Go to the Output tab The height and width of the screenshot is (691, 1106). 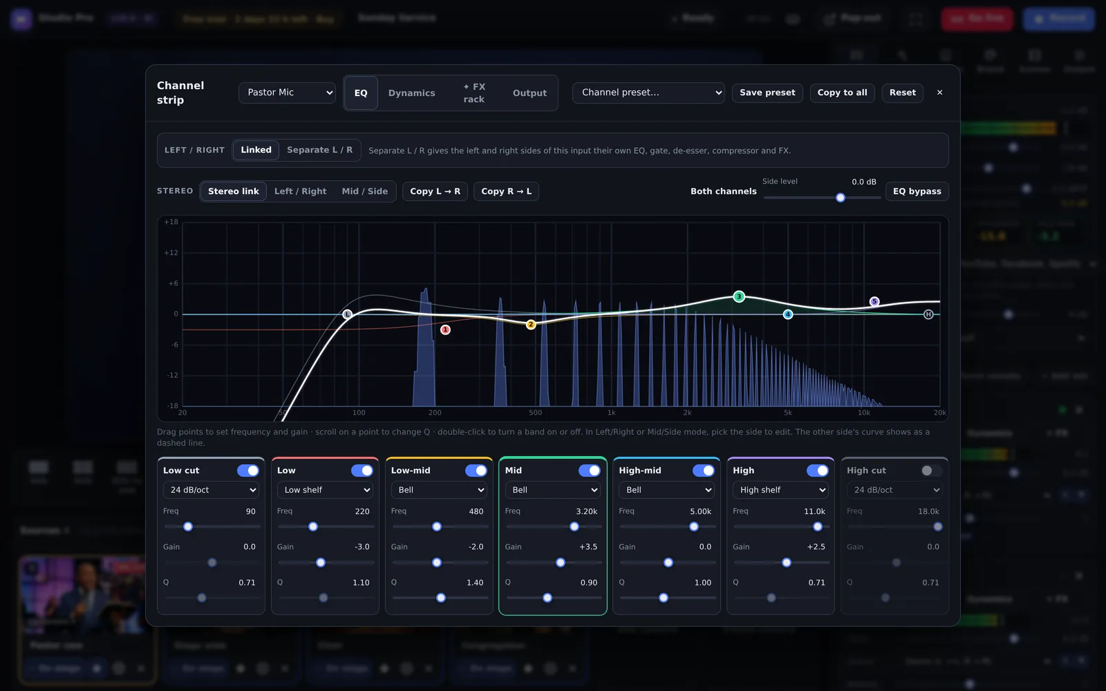[x=529, y=93]
